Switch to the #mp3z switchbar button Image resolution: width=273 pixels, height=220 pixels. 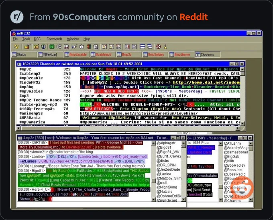click(128, 54)
